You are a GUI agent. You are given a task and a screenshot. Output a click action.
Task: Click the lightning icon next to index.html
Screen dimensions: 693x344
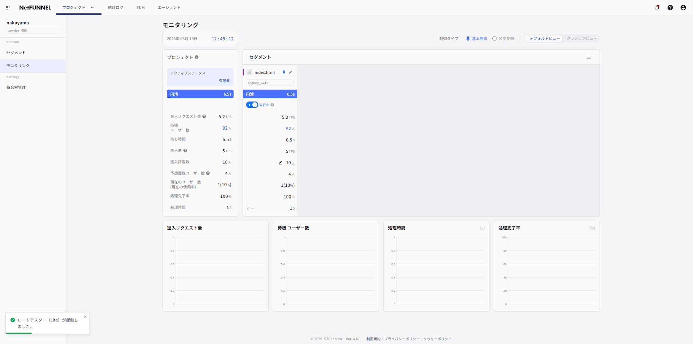tap(284, 72)
